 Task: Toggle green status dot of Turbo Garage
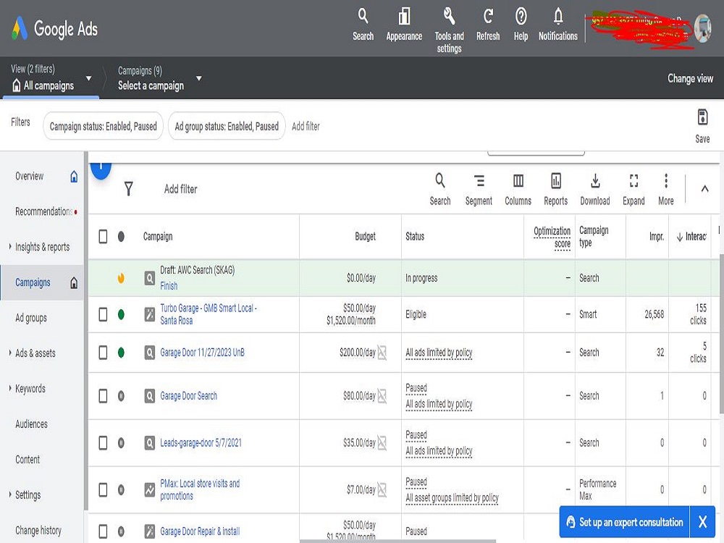point(121,314)
